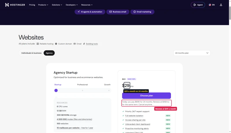Click checkmark beside Access sharing per site

123,120
